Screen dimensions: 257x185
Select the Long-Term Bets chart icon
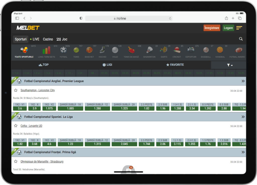pos(46,50)
